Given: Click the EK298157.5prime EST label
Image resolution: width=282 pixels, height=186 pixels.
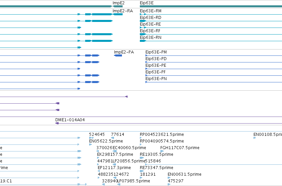Looking at the screenshot, I should (115, 154).
